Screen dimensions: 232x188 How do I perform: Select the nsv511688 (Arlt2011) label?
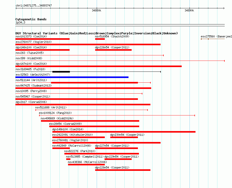(x=51, y=107)
